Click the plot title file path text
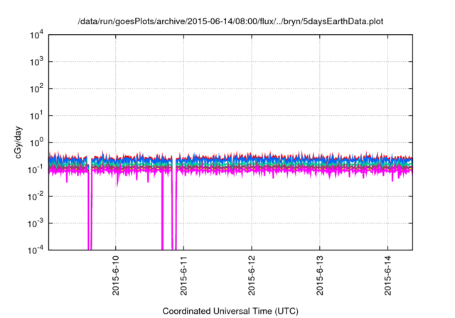 [x=230, y=22]
